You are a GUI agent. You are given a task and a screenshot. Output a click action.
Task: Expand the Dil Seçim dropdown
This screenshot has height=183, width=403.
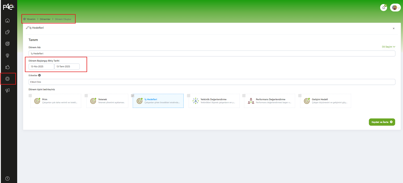388,47
